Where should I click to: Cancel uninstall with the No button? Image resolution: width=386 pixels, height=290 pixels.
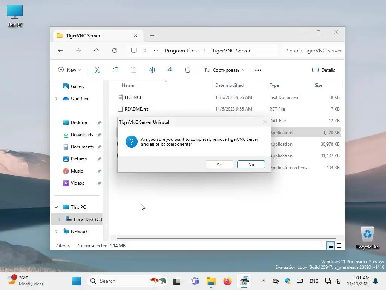pos(251,165)
